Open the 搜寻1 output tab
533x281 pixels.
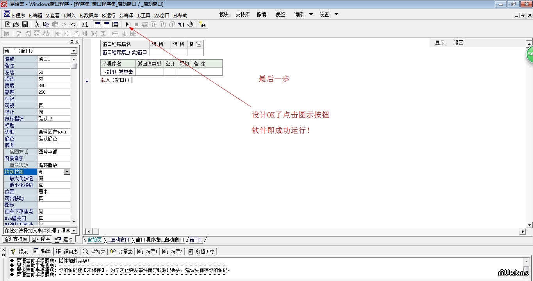pos(148,252)
